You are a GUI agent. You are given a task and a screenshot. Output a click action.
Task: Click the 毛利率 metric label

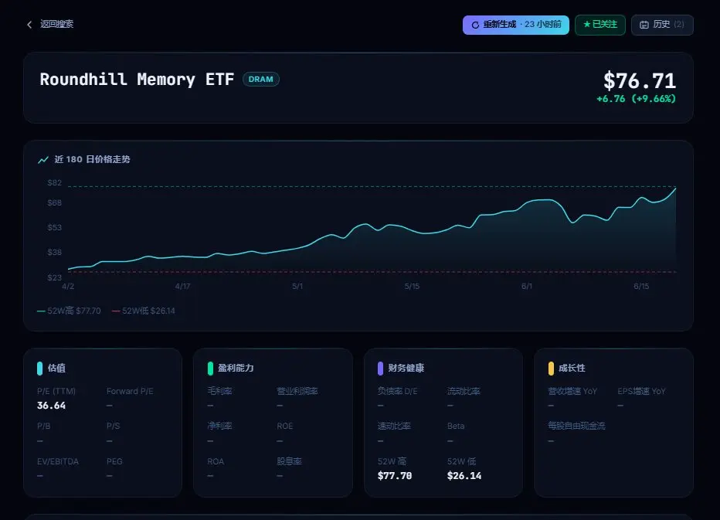click(219, 392)
